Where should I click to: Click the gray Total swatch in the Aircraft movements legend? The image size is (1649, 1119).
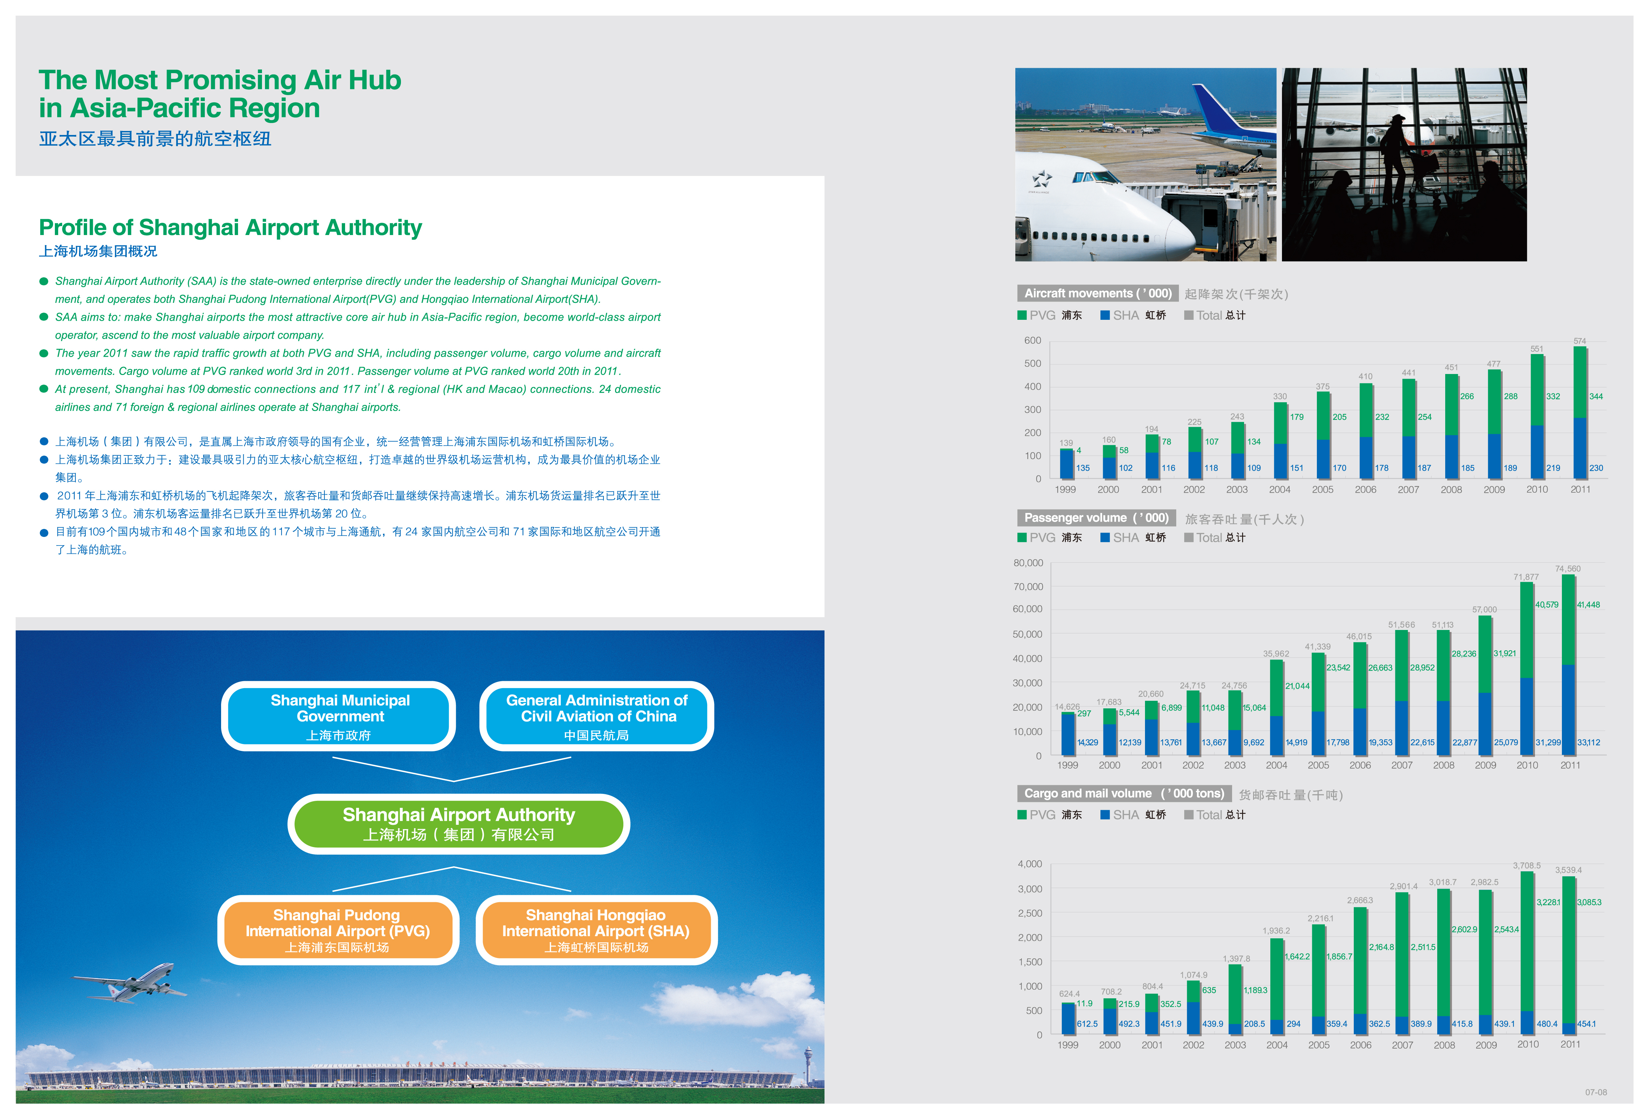(x=1189, y=315)
